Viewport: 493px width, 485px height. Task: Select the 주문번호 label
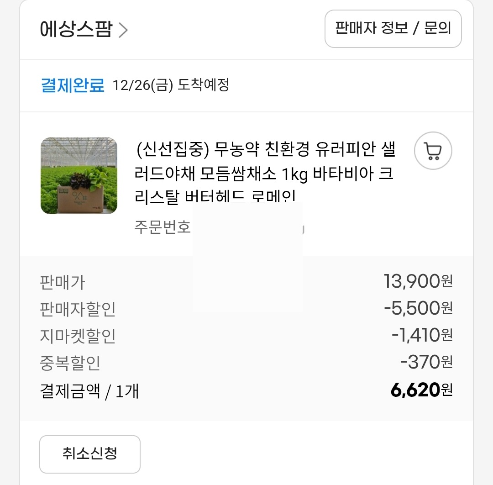coord(163,227)
